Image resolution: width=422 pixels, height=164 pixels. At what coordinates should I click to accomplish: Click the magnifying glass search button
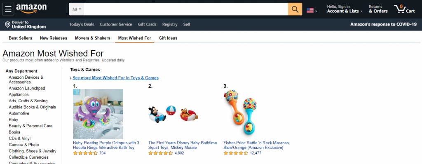click(x=295, y=9)
